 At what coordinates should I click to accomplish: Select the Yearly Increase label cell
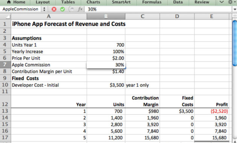point(49,52)
